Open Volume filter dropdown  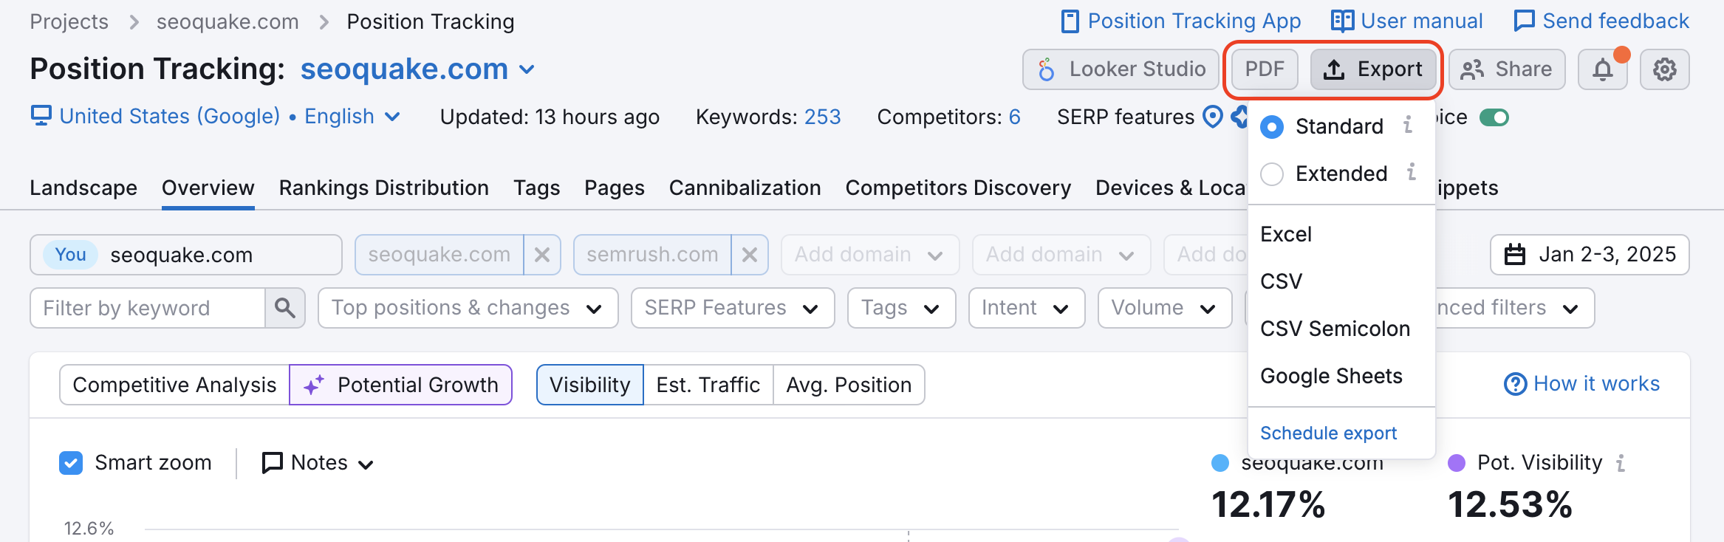[x=1165, y=308]
